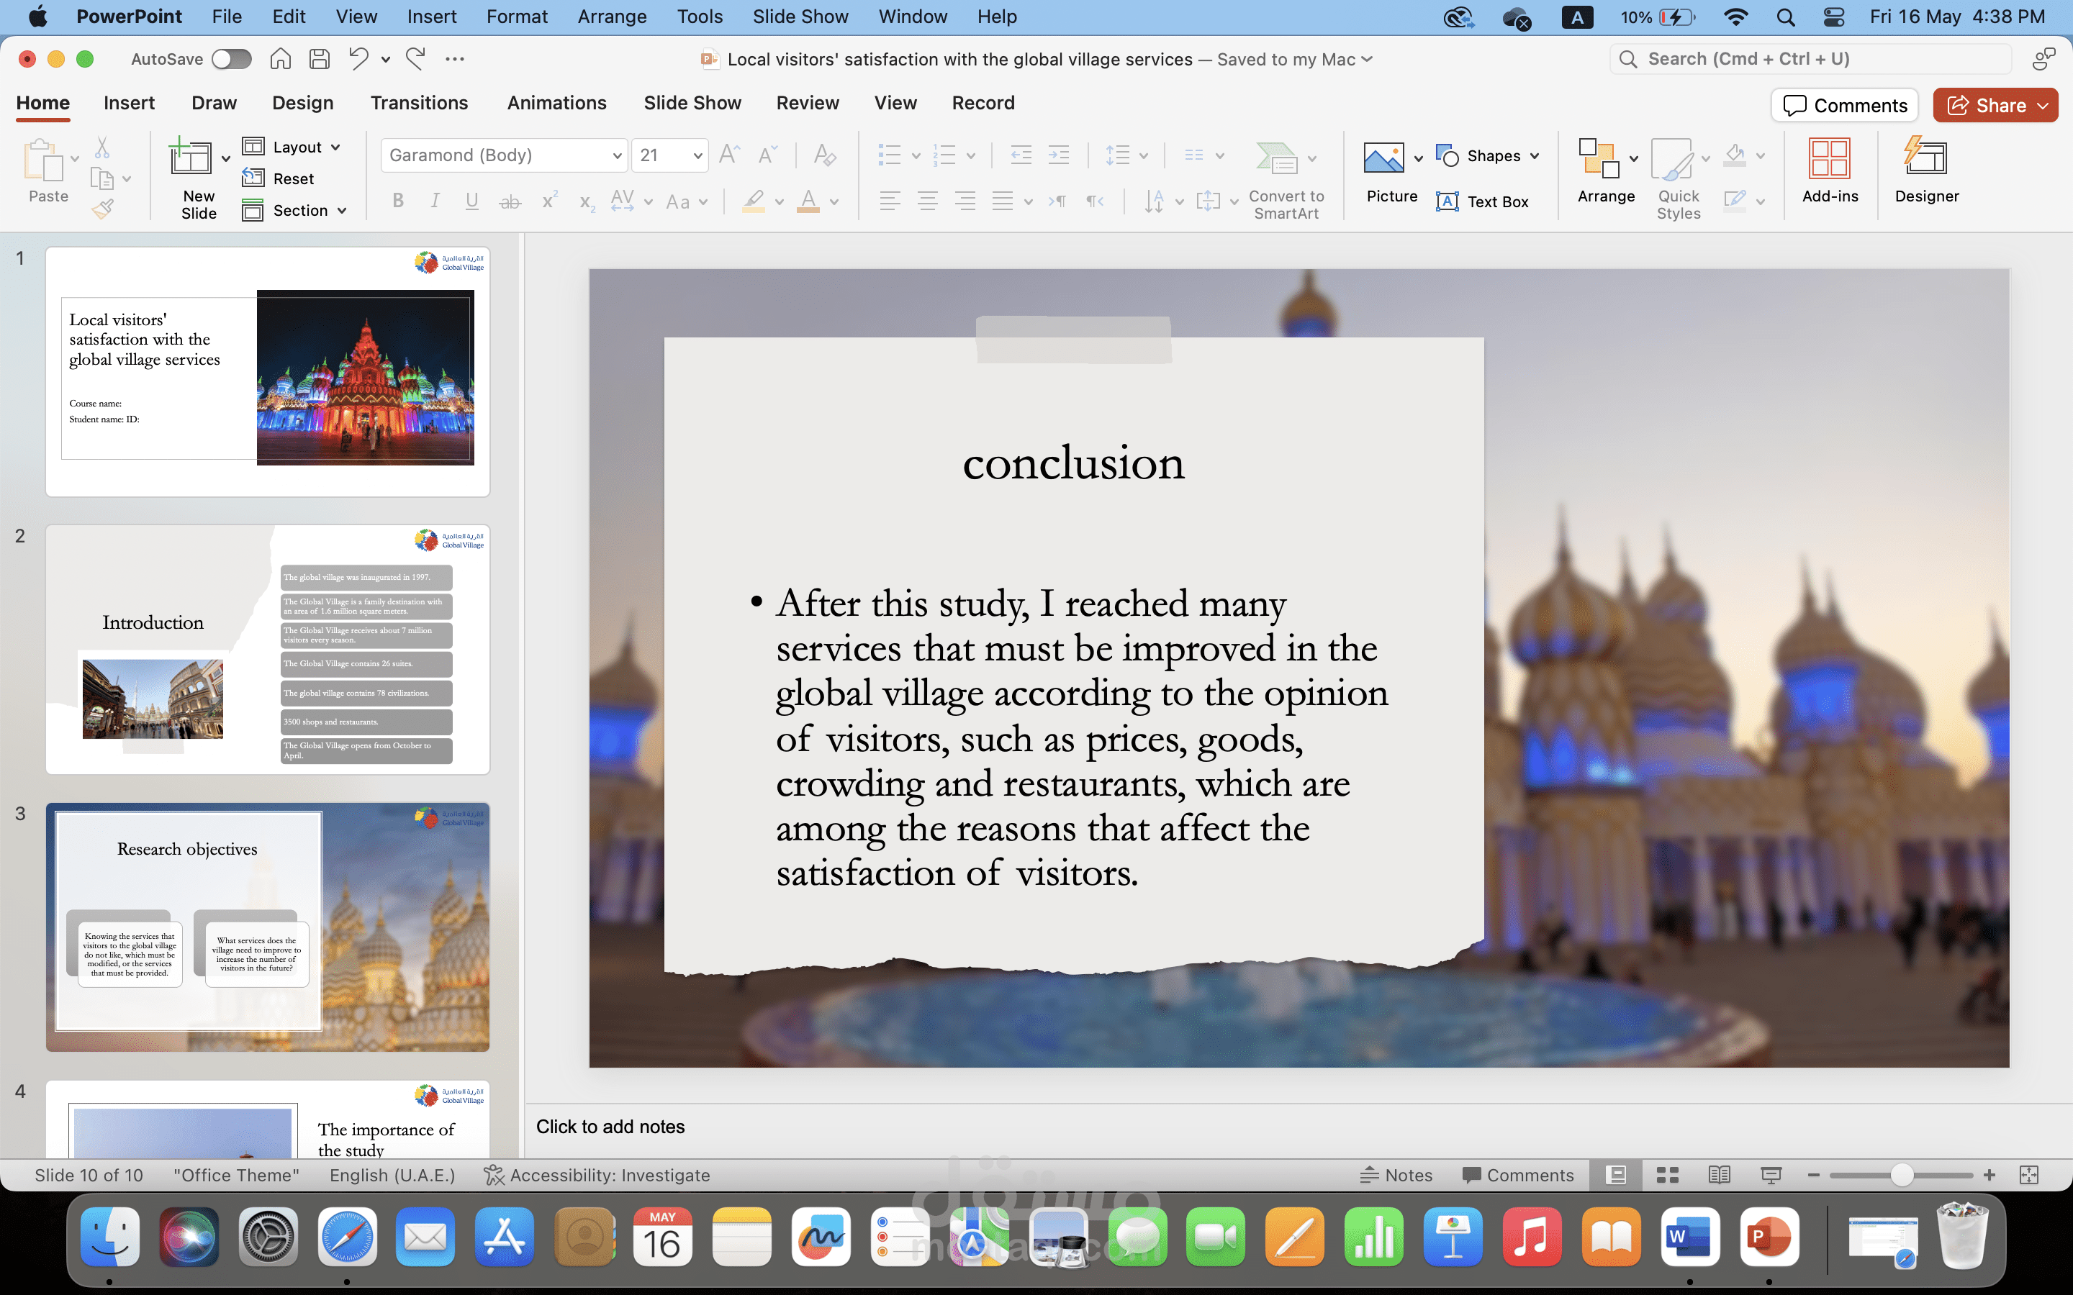Image resolution: width=2073 pixels, height=1295 pixels.
Task: Switch to the Insert ribbon tab
Action: pos(130,103)
